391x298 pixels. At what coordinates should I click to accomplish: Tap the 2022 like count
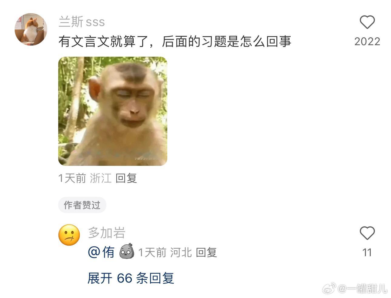(x=367, y=42)
